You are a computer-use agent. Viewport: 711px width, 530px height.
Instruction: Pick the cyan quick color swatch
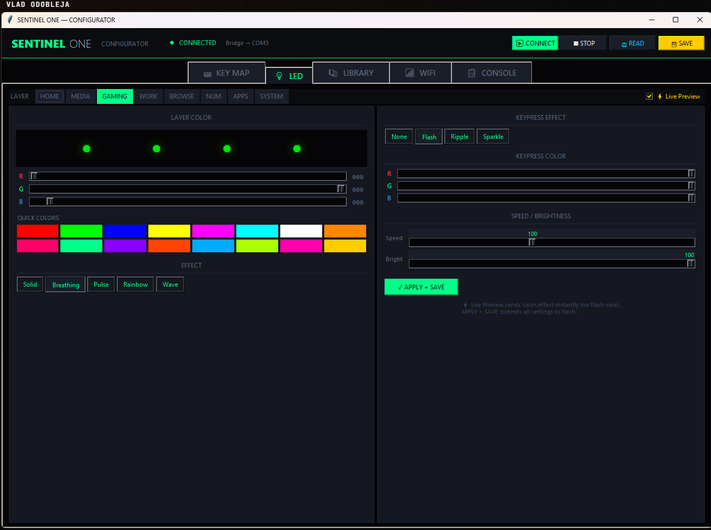click(x=257, y=231)
